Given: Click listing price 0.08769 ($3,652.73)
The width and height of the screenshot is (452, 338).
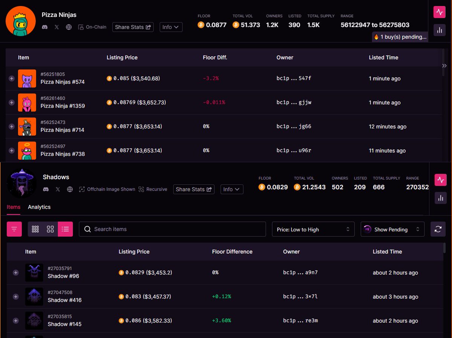Looking at the screenshot, I should 136,102.
